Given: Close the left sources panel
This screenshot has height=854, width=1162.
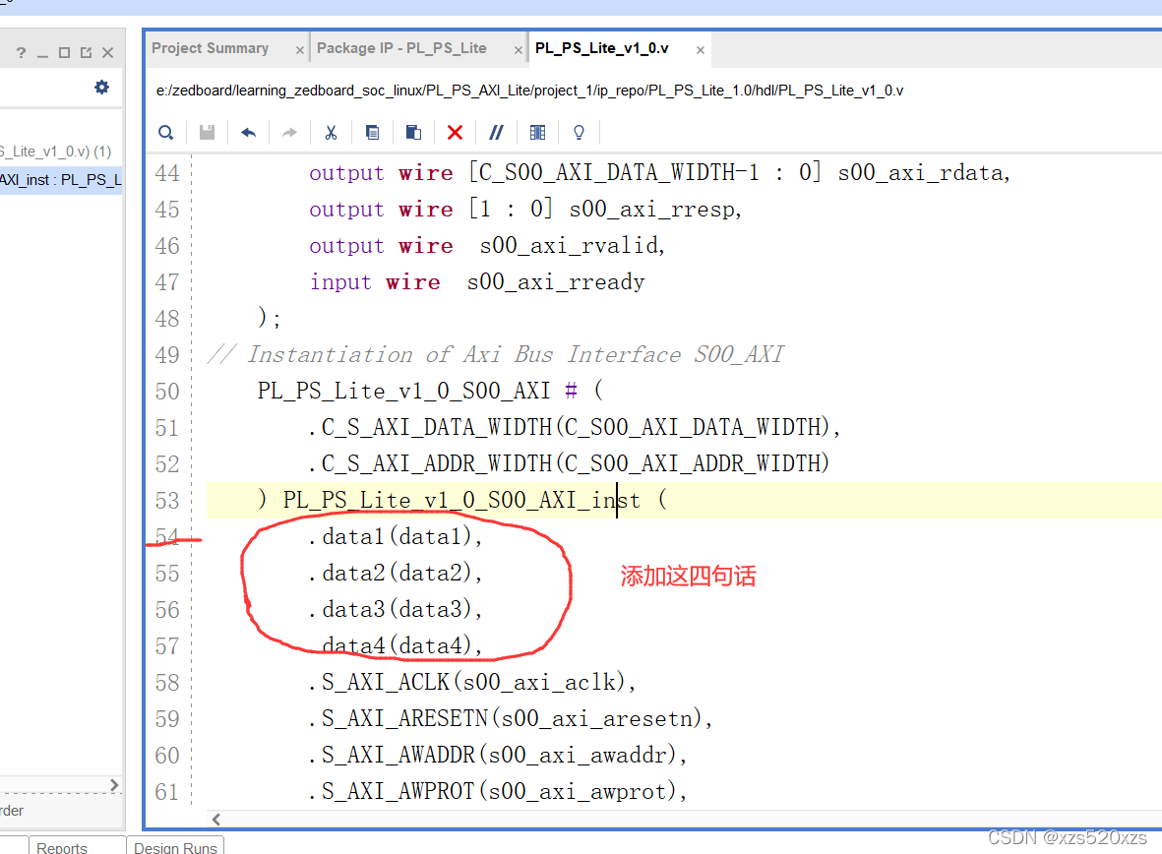Looking at the screenshot, I should pyautogui.click(x=107, y=52).
